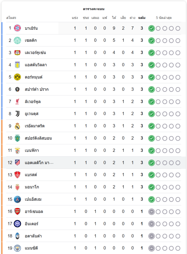Select the เปแอ็สเฌ team name
Screen dimensions: 187x254
(x=33, y=199)
